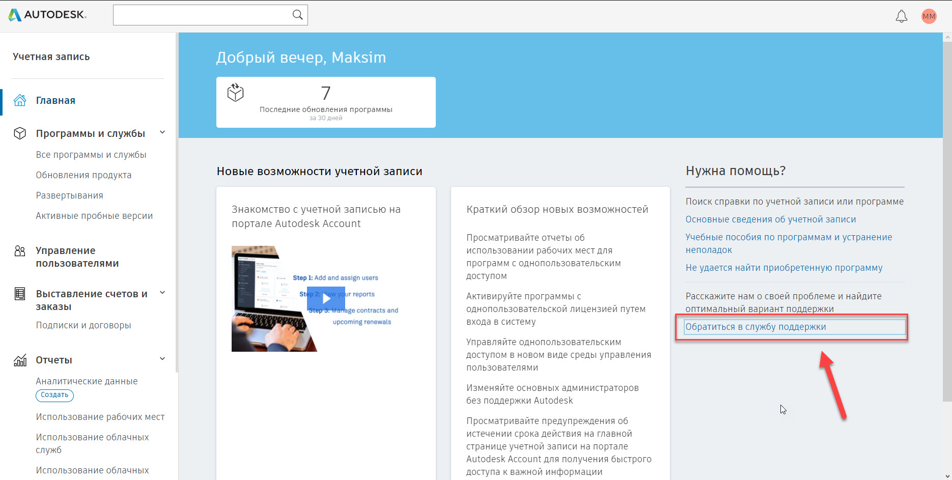Viewport: 952px width, 480px height.
Task: Open the notifications bell
Action: (x=902, y=16)
